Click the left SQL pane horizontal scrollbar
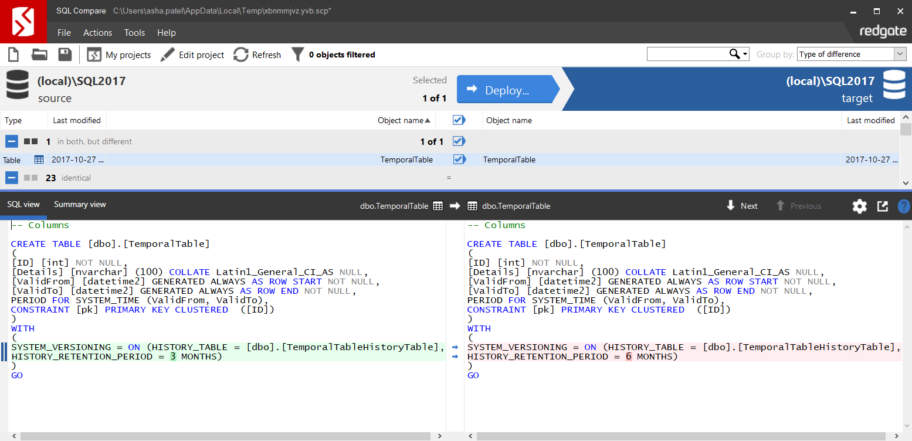Image resolution: width=912 pixels, height=441 pixels. pyautogui.click(x=226, y=436)
